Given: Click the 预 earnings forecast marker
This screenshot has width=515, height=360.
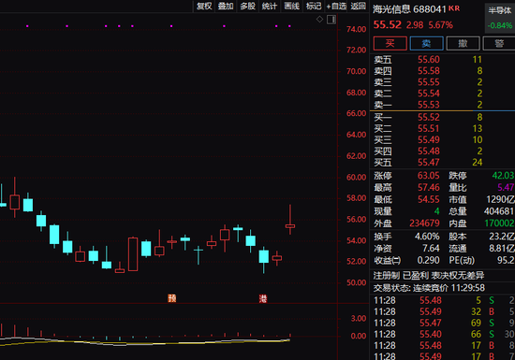Looking at the screenshot, I should click(172, 298).
